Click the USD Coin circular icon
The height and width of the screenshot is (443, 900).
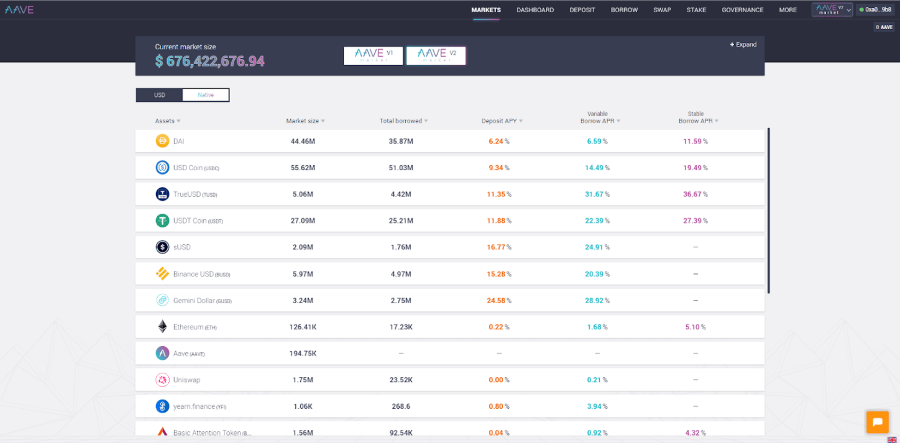click(x=162, y=167)
